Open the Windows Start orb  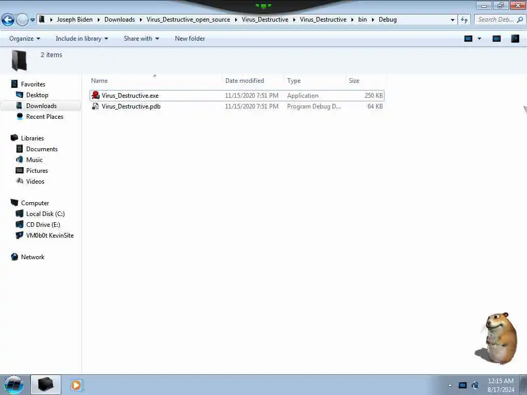[13, 385]
